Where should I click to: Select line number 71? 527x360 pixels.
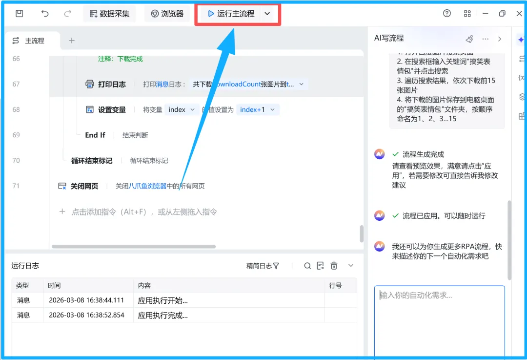[16, 186]
